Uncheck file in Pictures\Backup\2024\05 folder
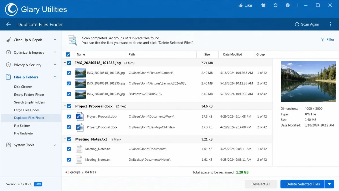Image resolution: width=339 pixels, height=191 pixels. [x=69, y=83]
